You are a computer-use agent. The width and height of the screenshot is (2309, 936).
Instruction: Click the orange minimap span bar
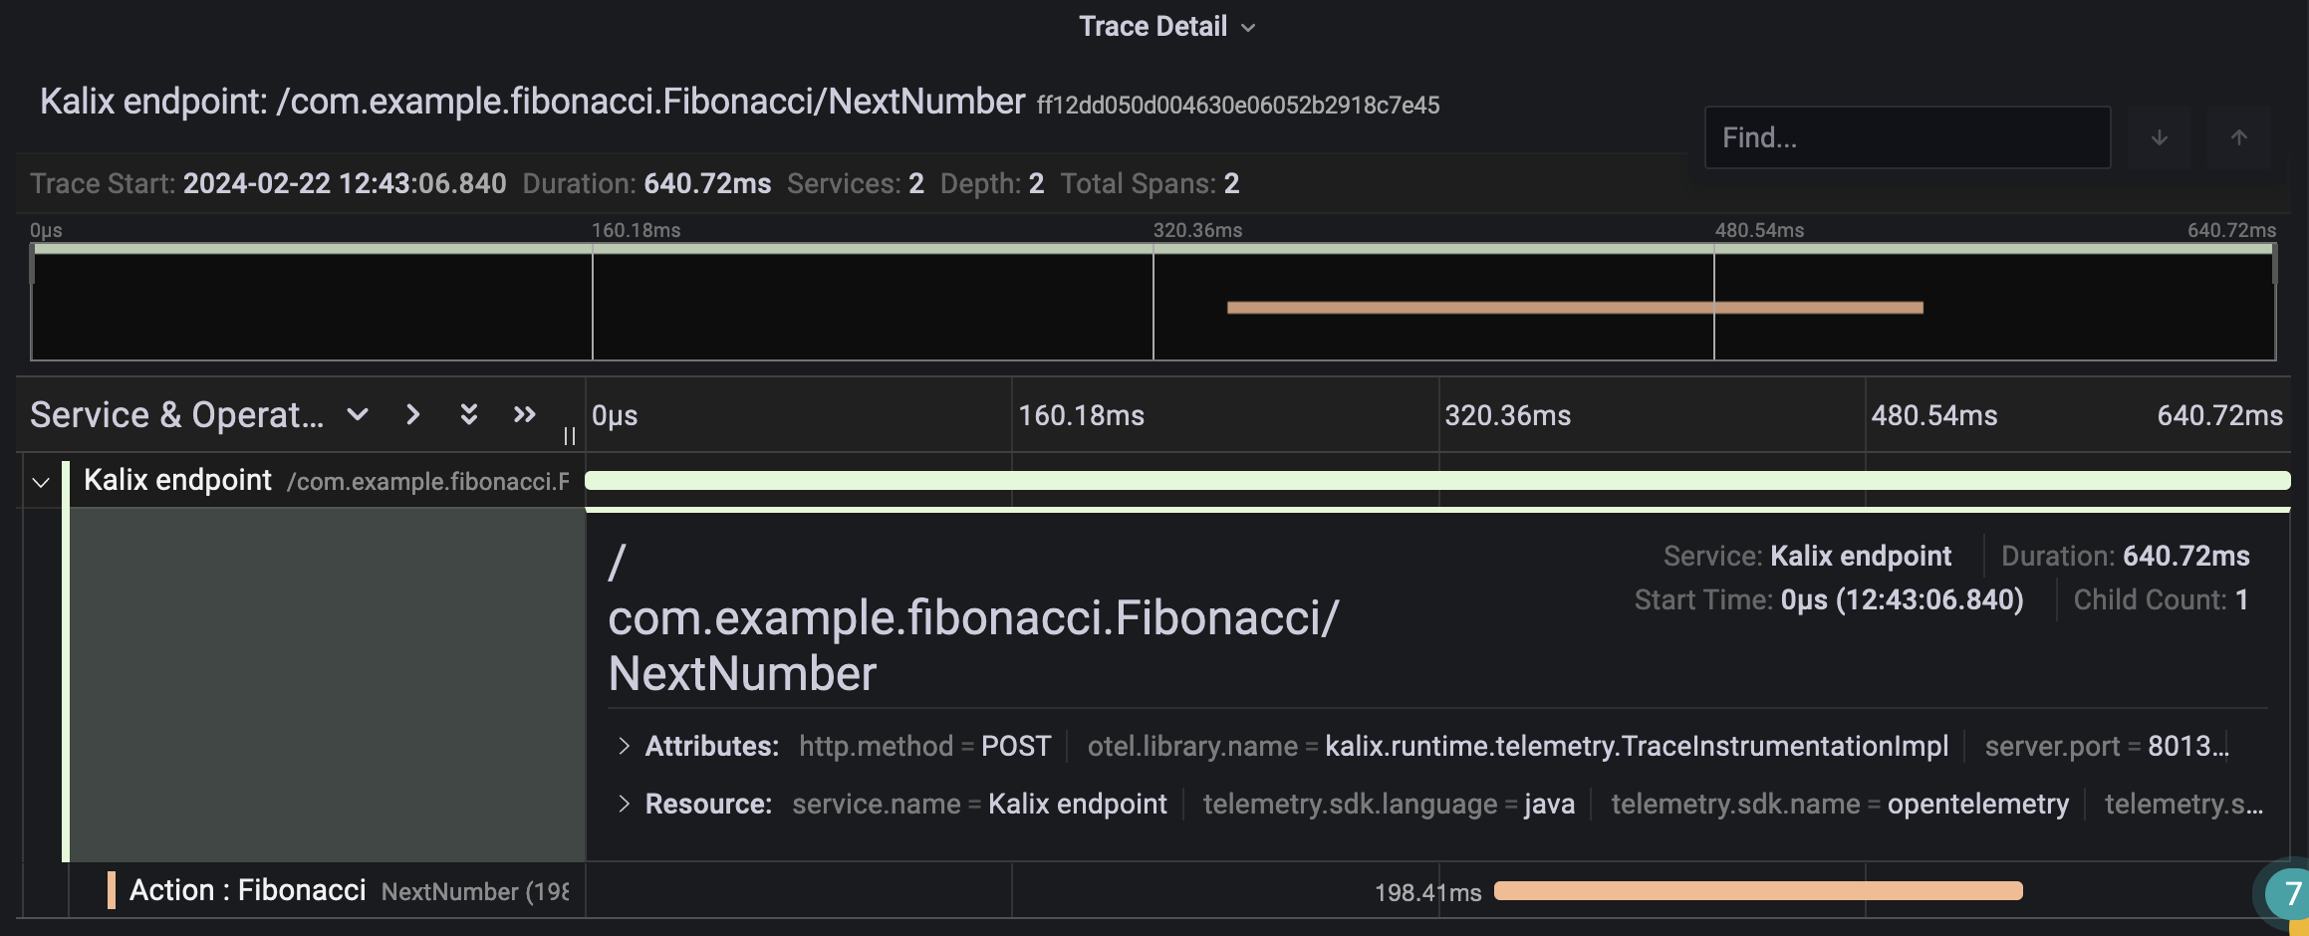[x=1574, y=307]
